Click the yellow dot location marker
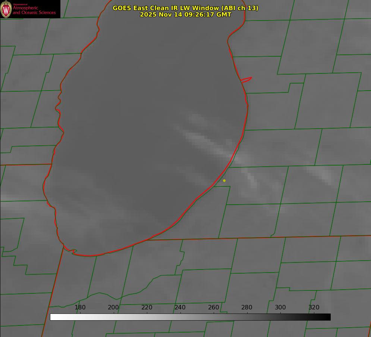Image resolution: width=371 pixels, height=337 pixels. click(224, 180)
